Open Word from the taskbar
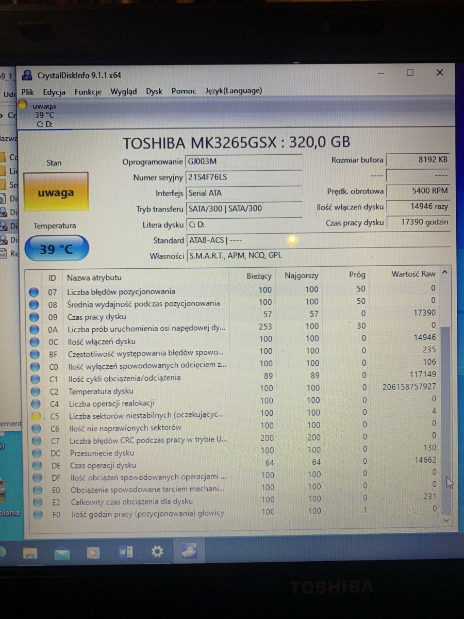464x619 pixels. point(126,552)
